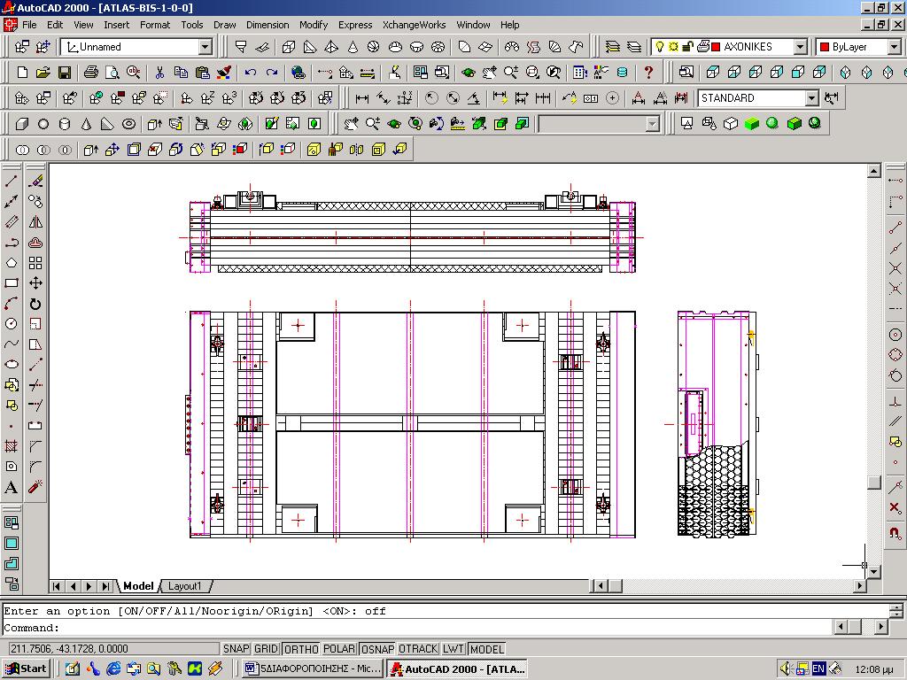Viewport: 907px width, 680px height.
Task: Open the XchangeWorks menu
Action: [x=415, y=25]
